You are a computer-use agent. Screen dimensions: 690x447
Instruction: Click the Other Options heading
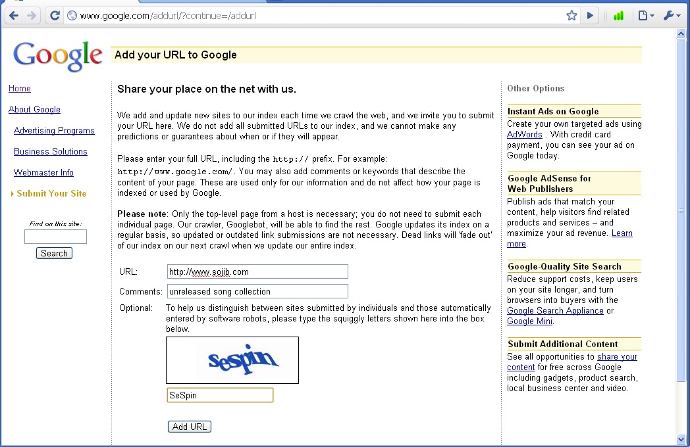tap(535, 88)
